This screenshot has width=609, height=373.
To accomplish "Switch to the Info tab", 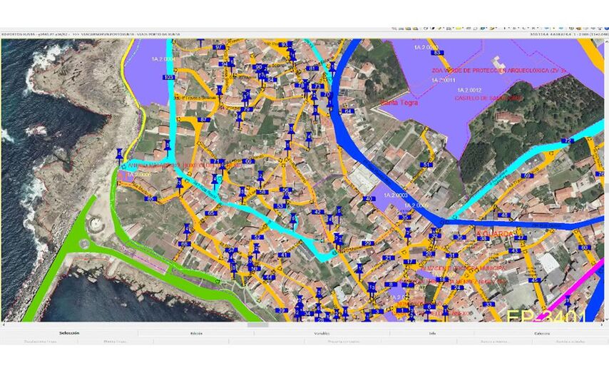I will [432, 333].
